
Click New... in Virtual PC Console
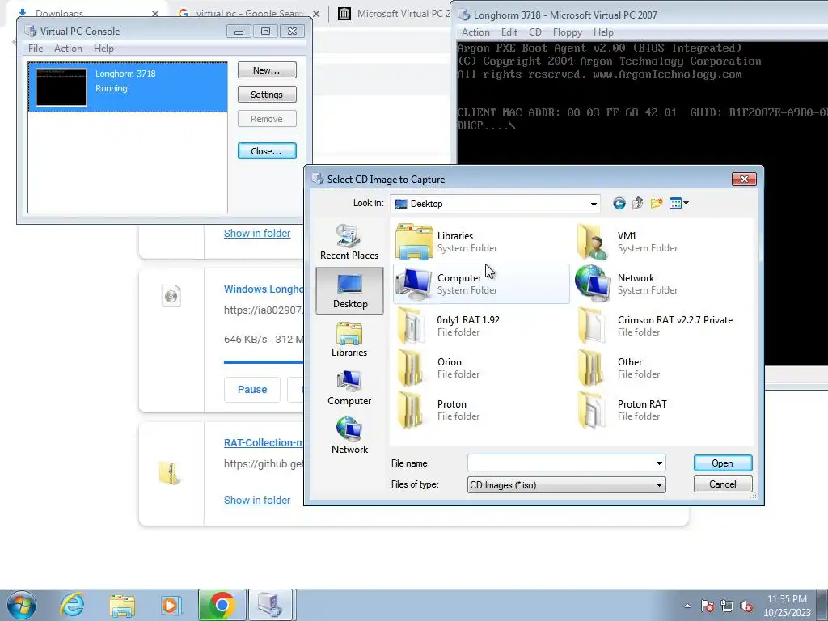(x=267, y=70)
